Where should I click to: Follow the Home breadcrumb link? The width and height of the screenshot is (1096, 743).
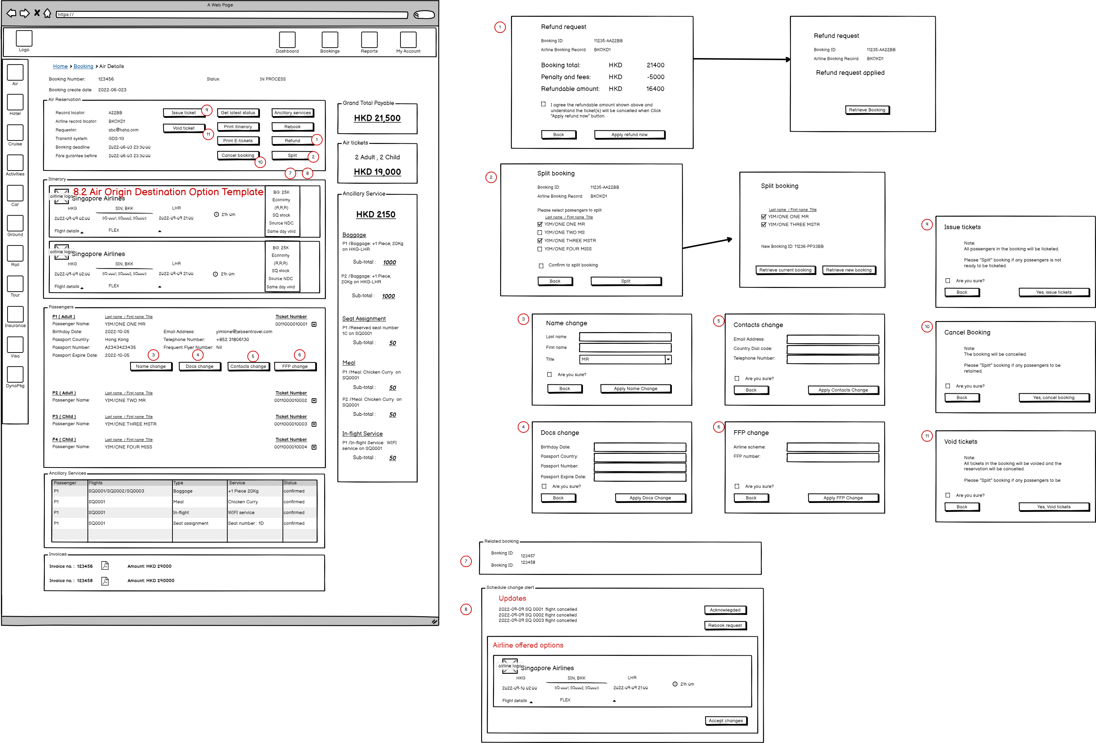pos(60,66)
